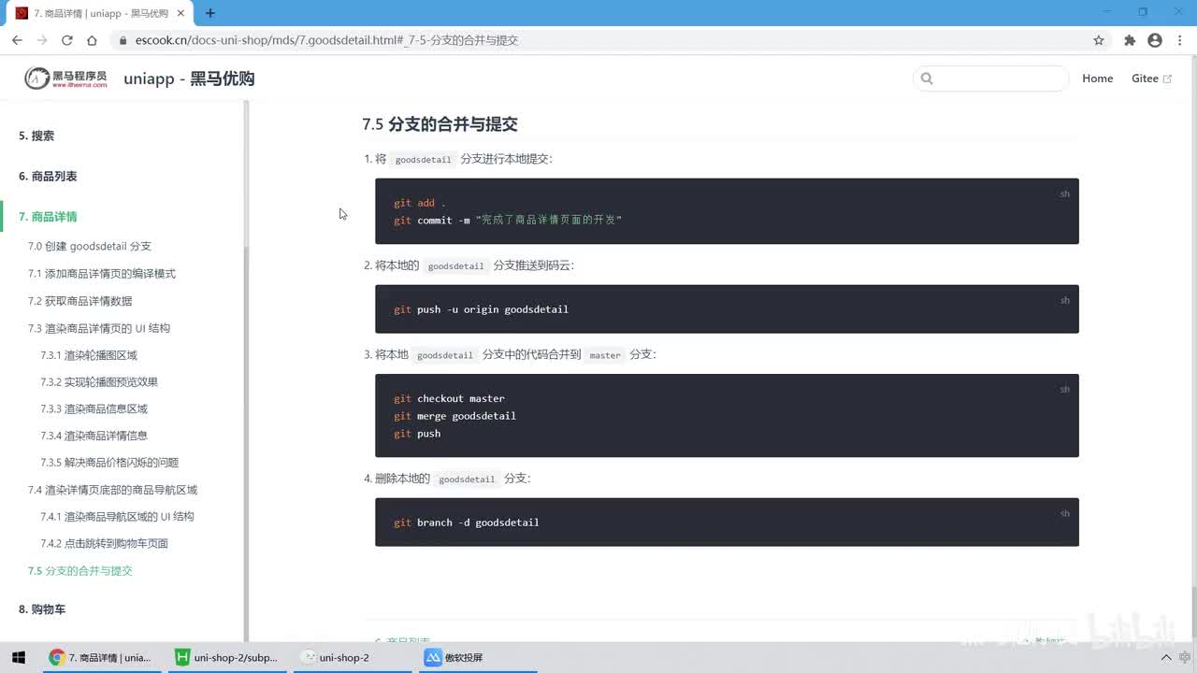Go back to previous page
The height and width of the screenshot is (673, 1197).
[x=17, y=40]
